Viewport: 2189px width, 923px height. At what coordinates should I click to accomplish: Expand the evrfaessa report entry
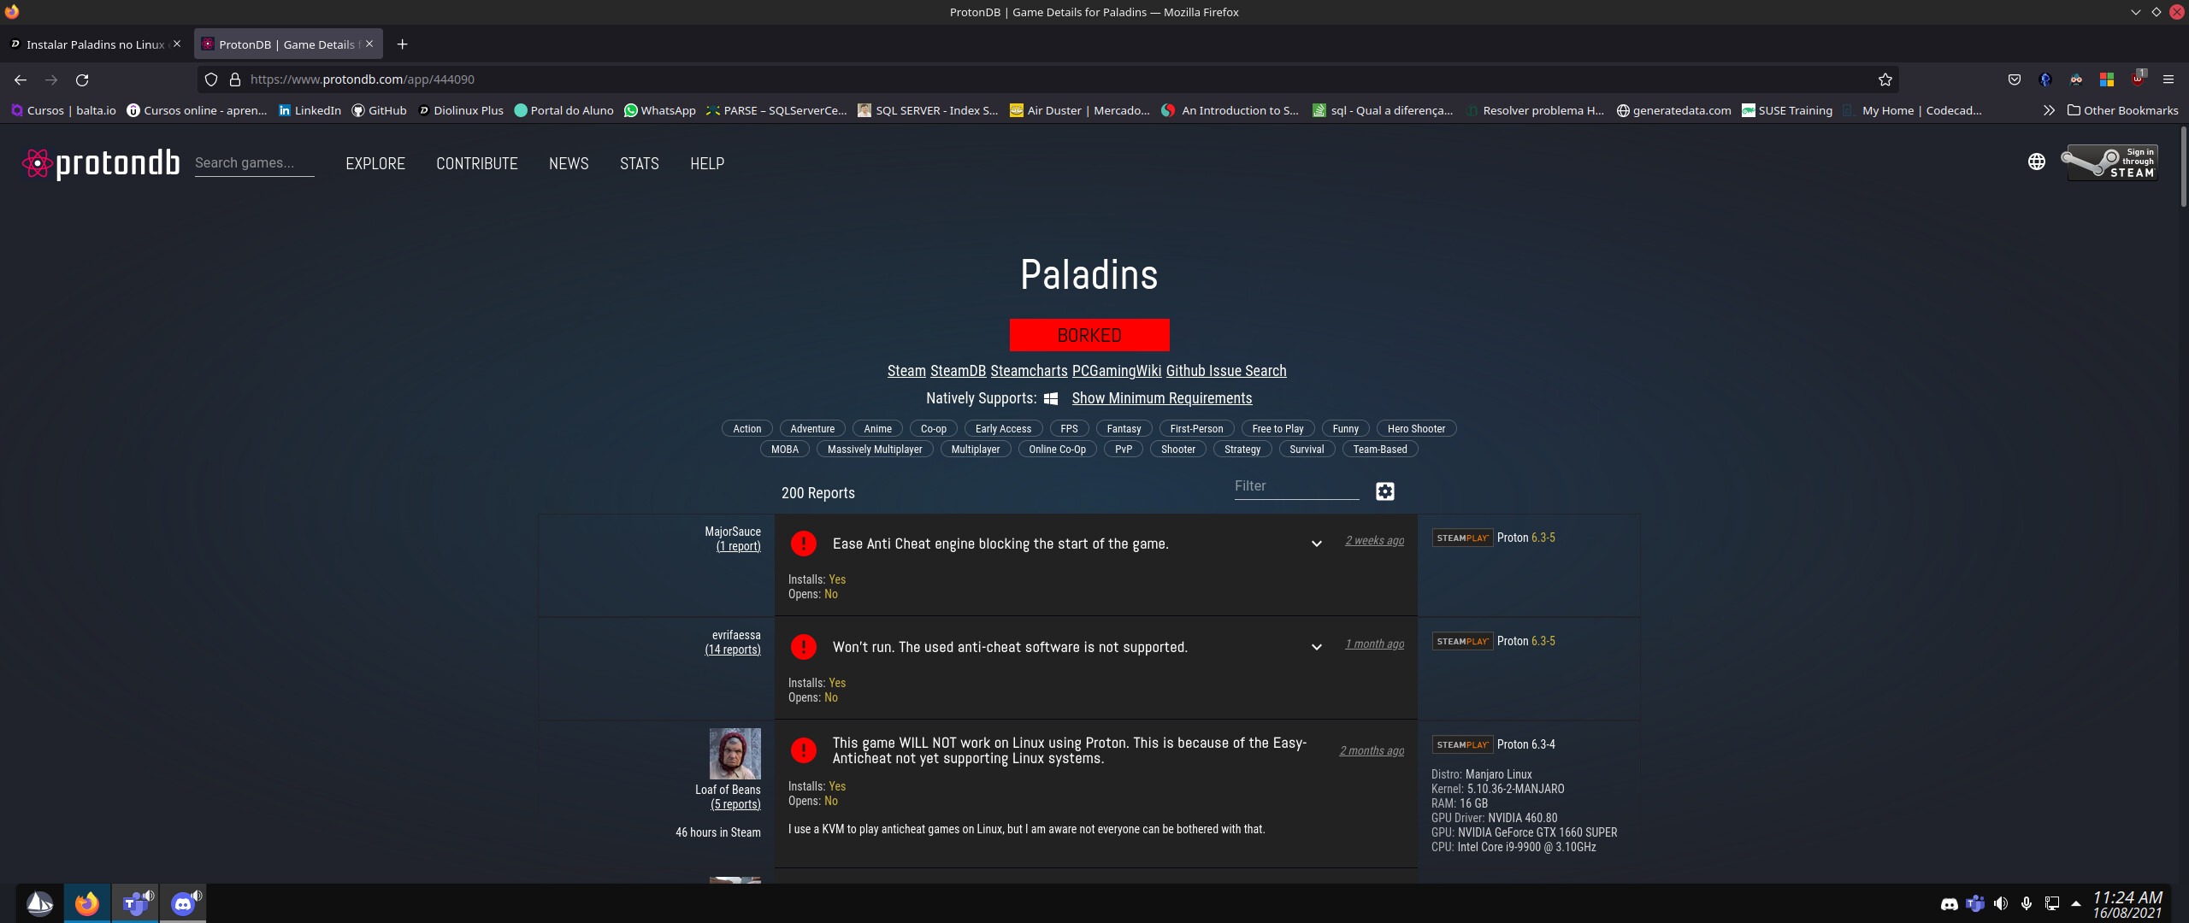[1315, 645]
